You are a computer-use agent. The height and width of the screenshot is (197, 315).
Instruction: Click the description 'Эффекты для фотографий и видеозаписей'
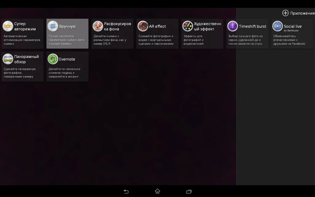click(193, 40)
